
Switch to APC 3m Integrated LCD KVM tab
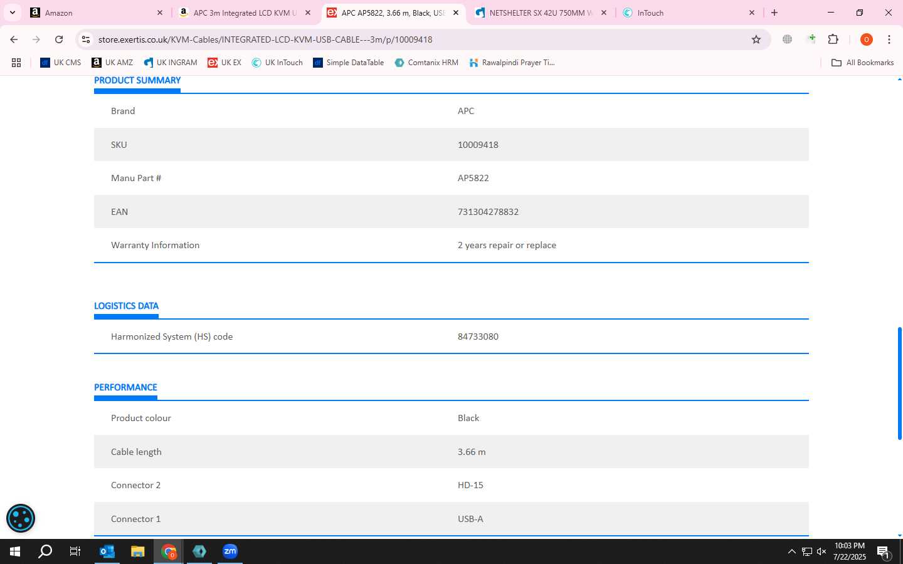245,13
